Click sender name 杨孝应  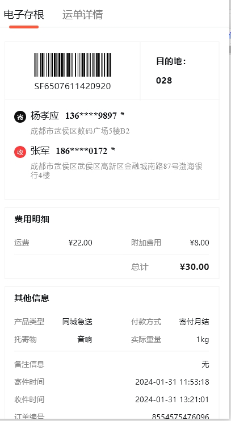pos(44,116)
